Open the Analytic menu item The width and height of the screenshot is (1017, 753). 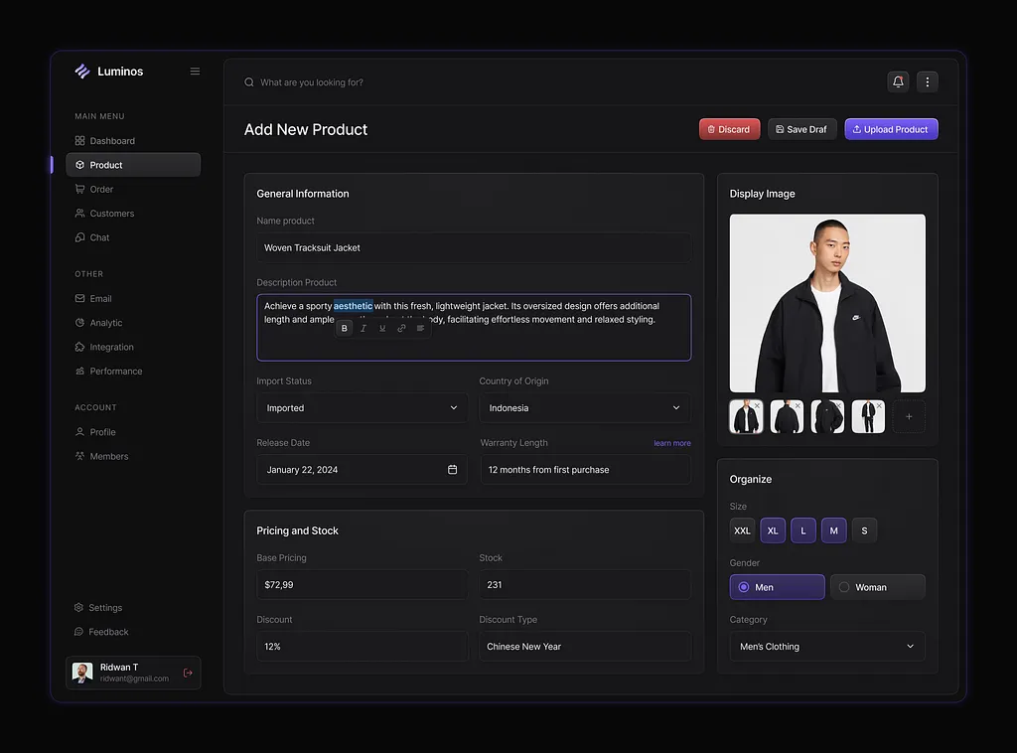click(106, 323)
